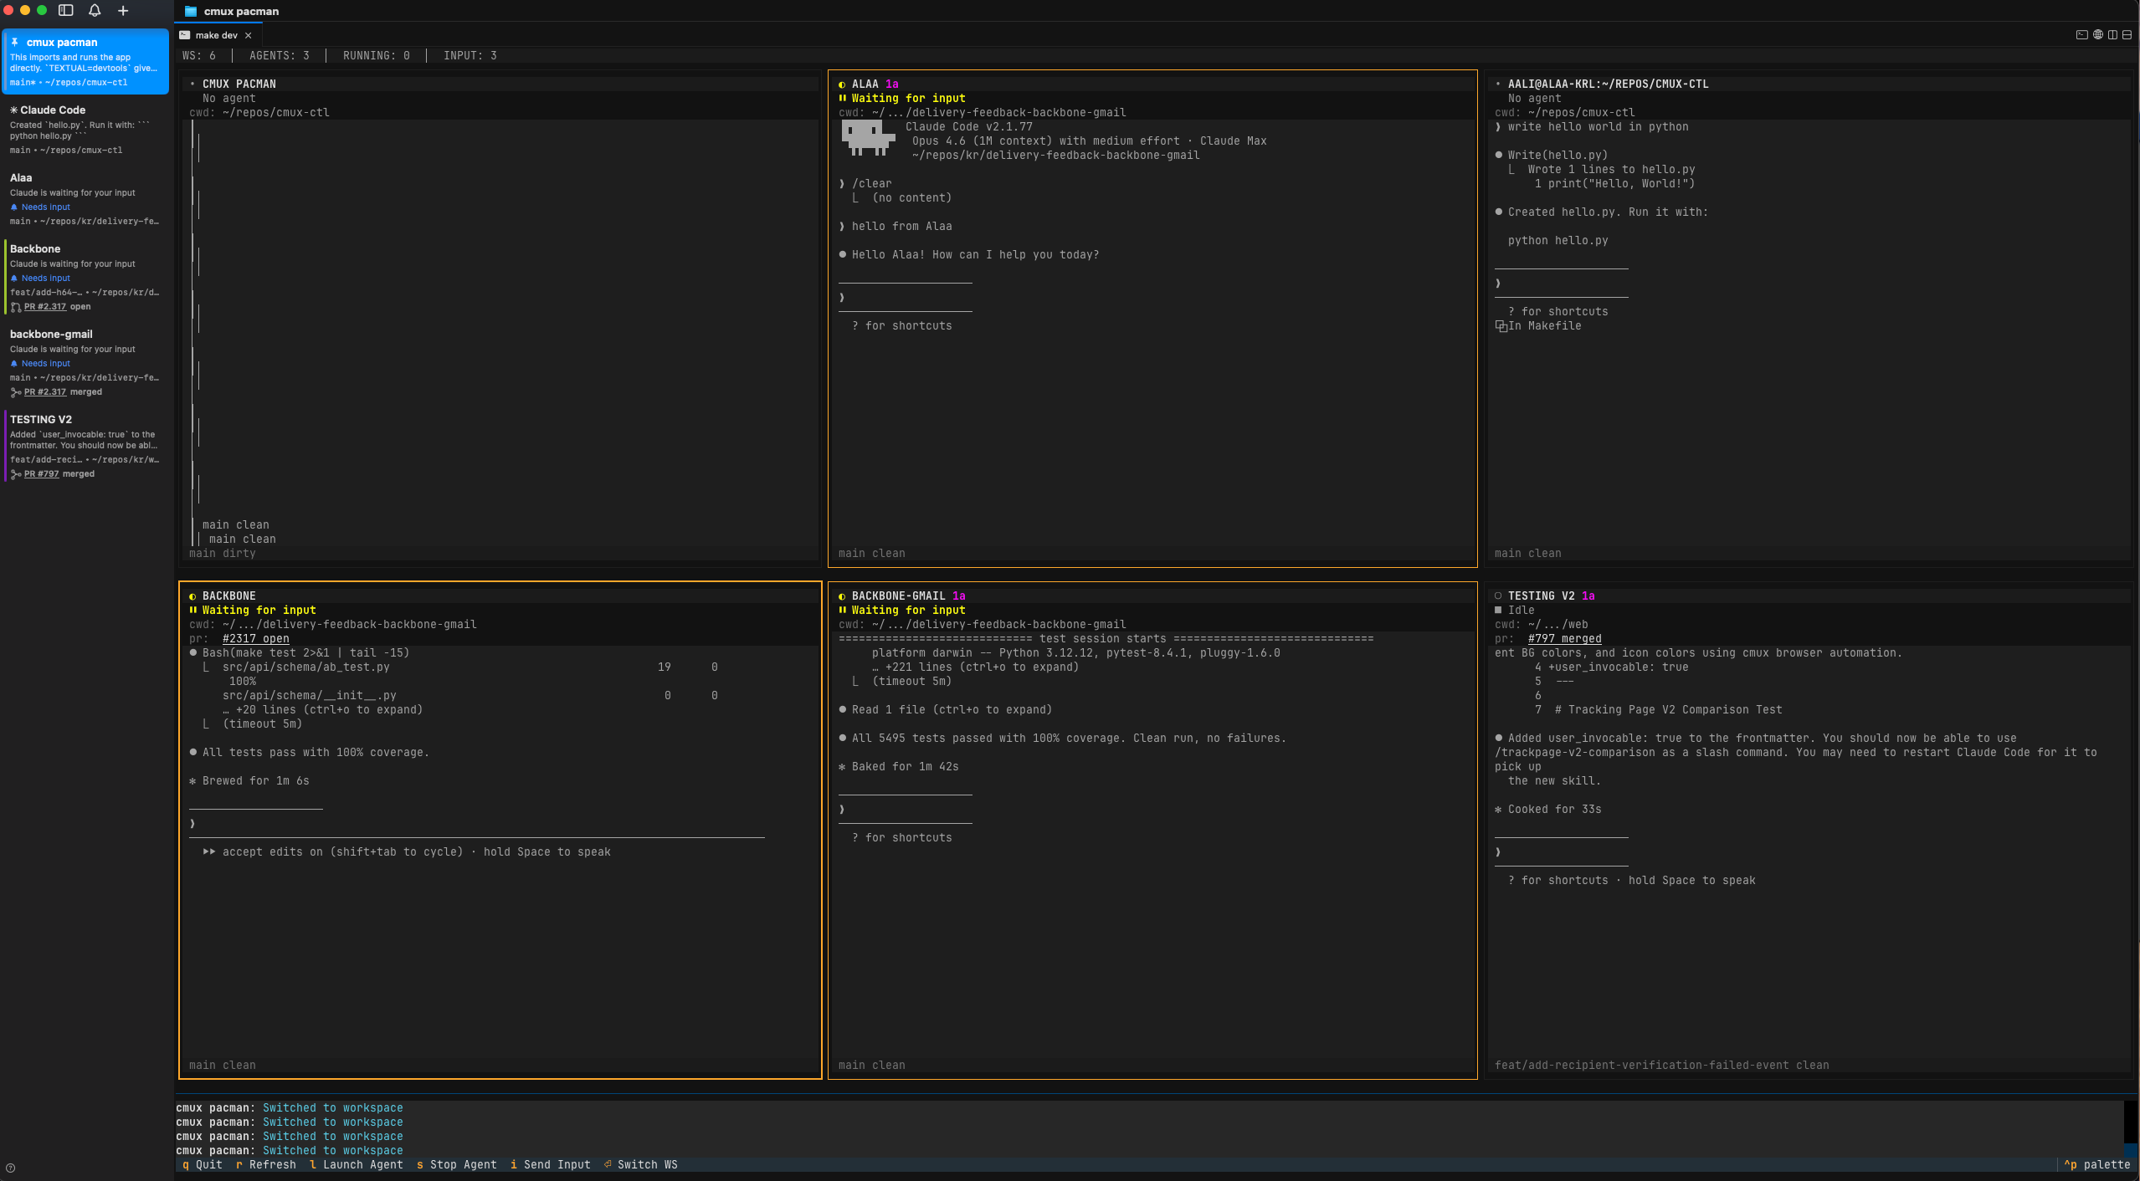This screenshot has height=1181, width=2140.
Task: Click Send Input in the footer bar
Action: click(551, 1165)
